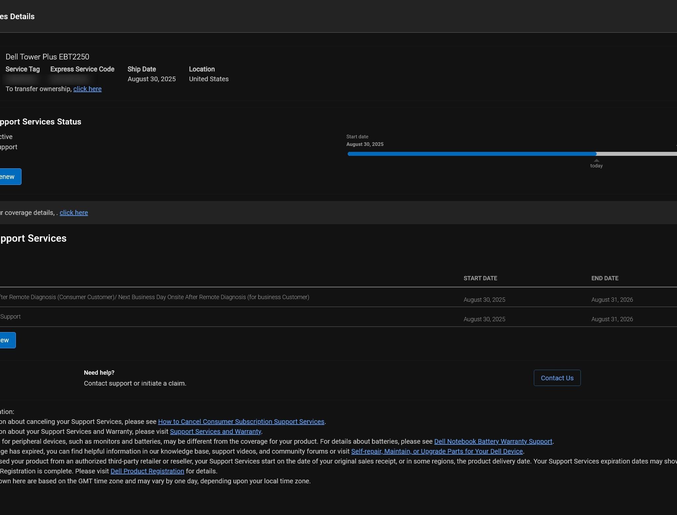Click the "Support Services Status" heading
This screenshot has width=677, height=515.
(40, 122)
